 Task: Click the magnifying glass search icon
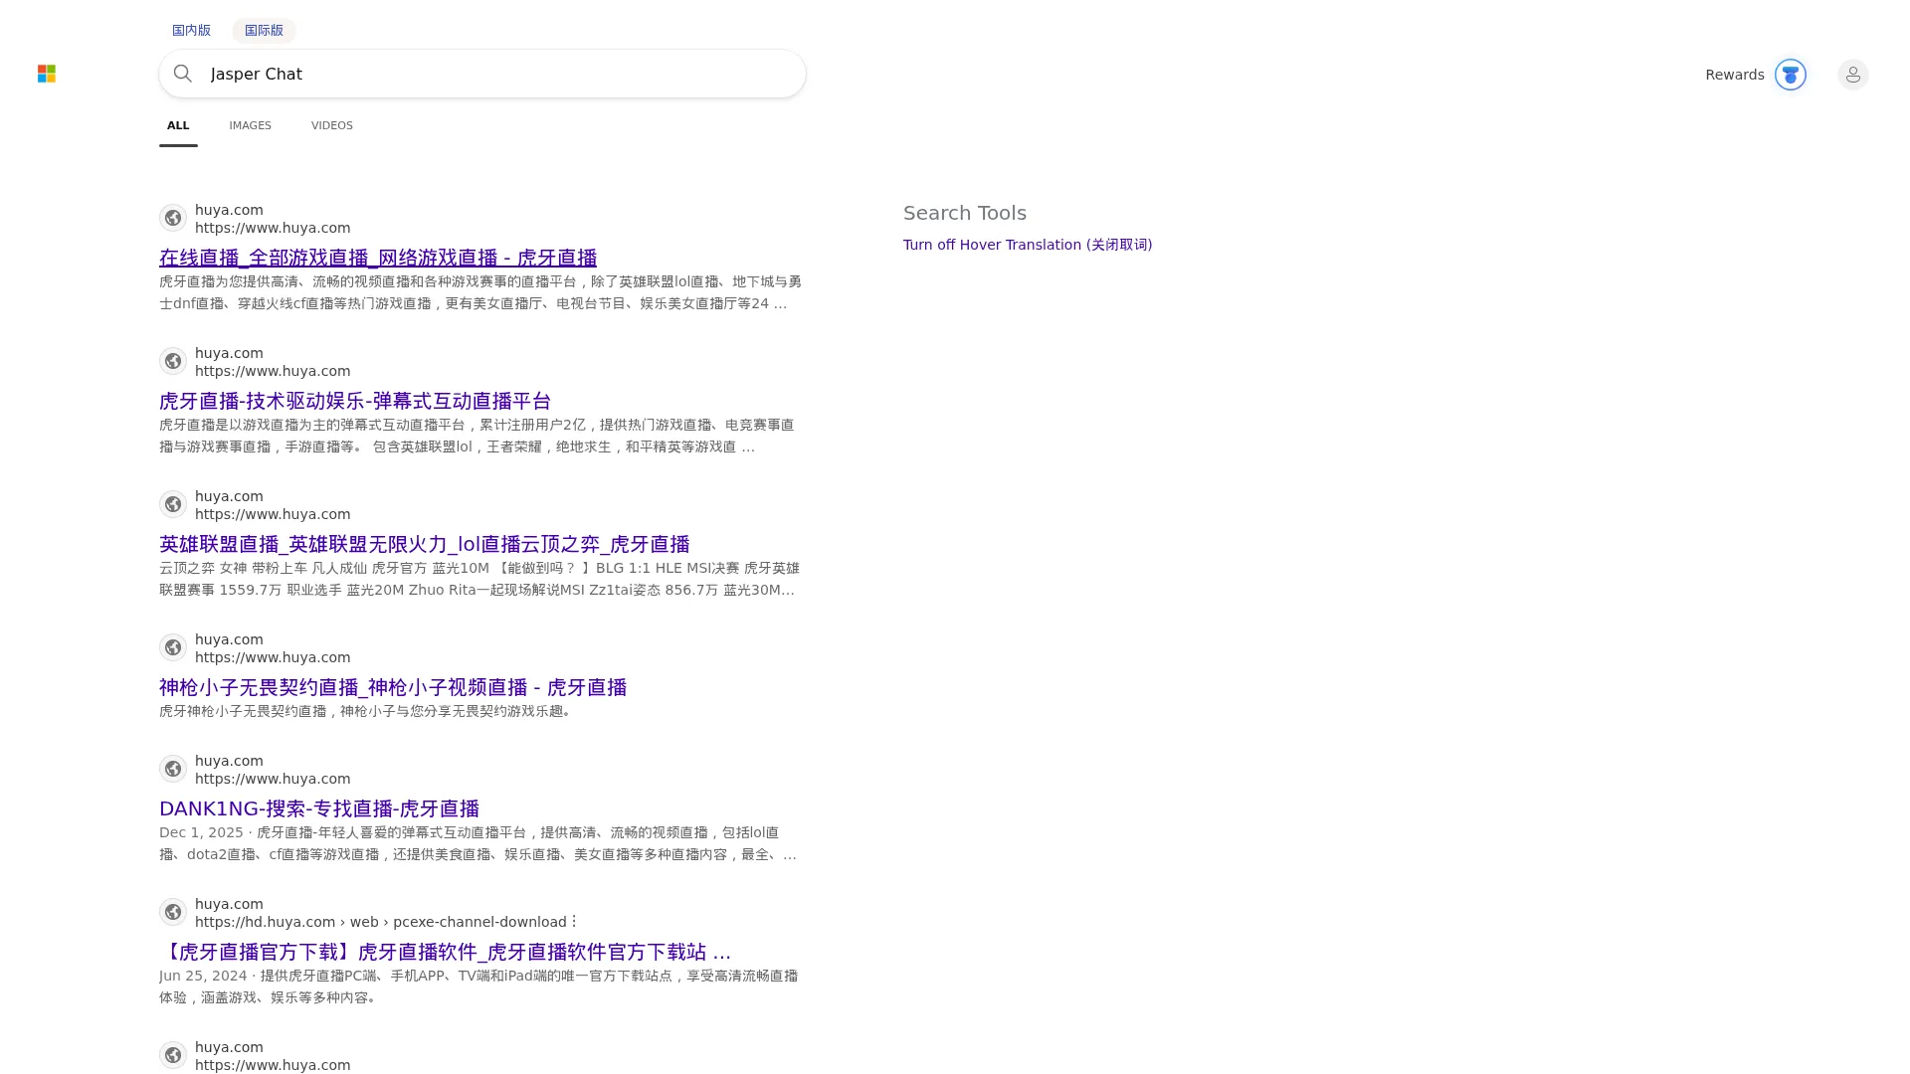pyautogui.click(x=183, y=74)
